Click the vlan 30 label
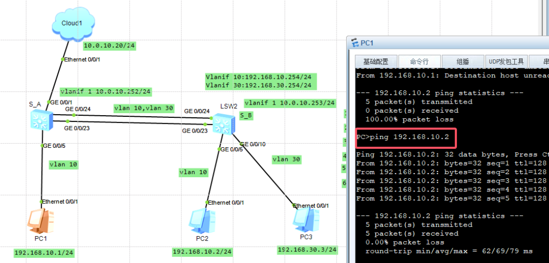 (286, 159)
